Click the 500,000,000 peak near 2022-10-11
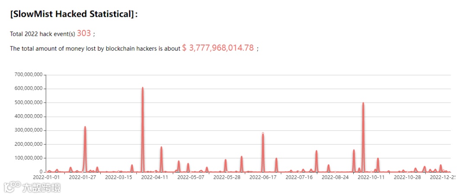Image resolution: width=467 pixels, height=196 pixels. tap(363, 103)
